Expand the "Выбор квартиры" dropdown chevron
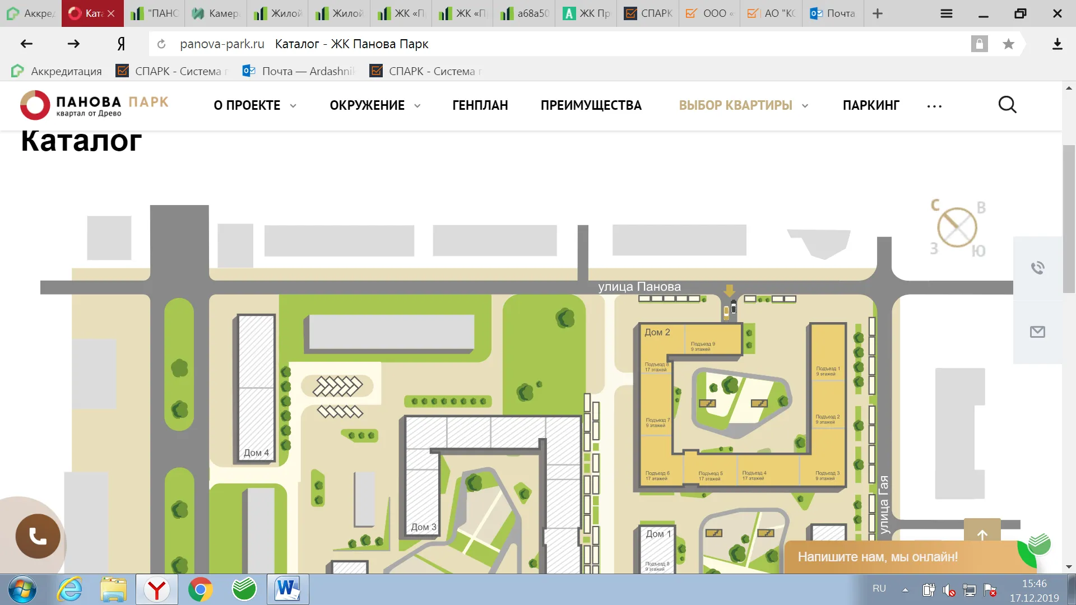 coord(805,106)
